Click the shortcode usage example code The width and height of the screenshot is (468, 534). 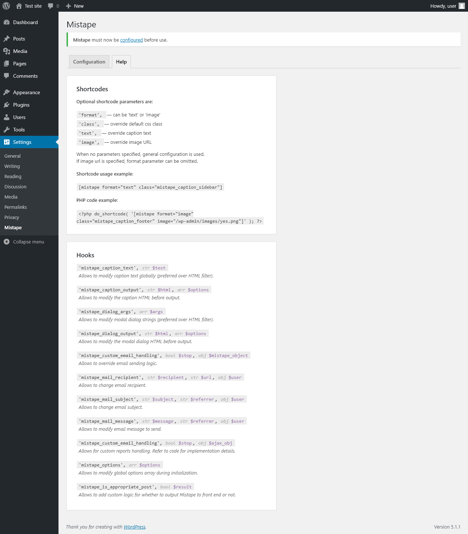coord(150,187)
